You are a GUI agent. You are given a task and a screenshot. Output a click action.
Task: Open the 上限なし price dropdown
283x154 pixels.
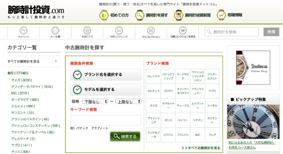[128, 102]
